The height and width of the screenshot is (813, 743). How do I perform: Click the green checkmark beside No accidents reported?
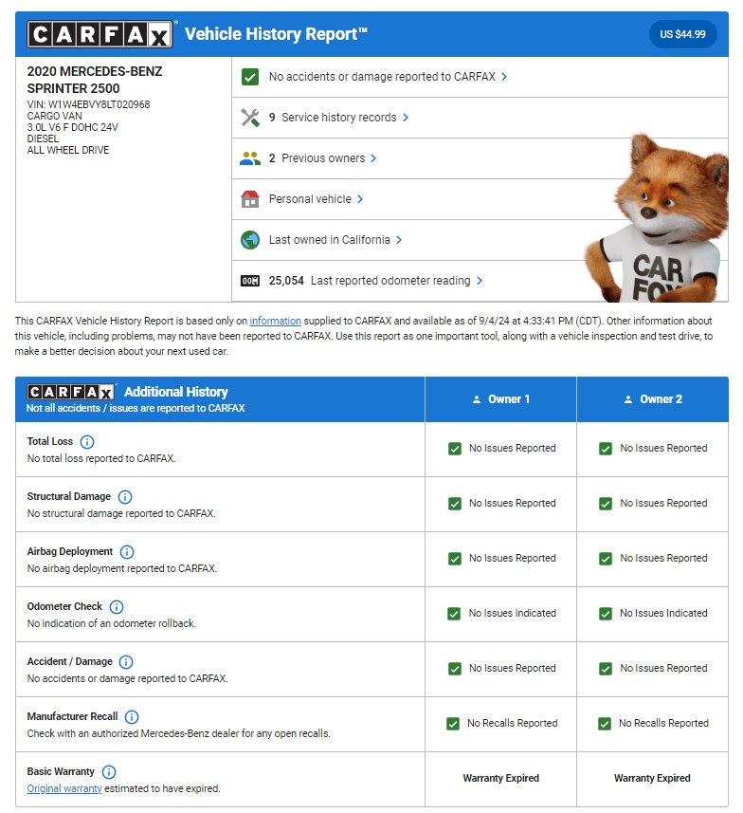pos(250,77)
